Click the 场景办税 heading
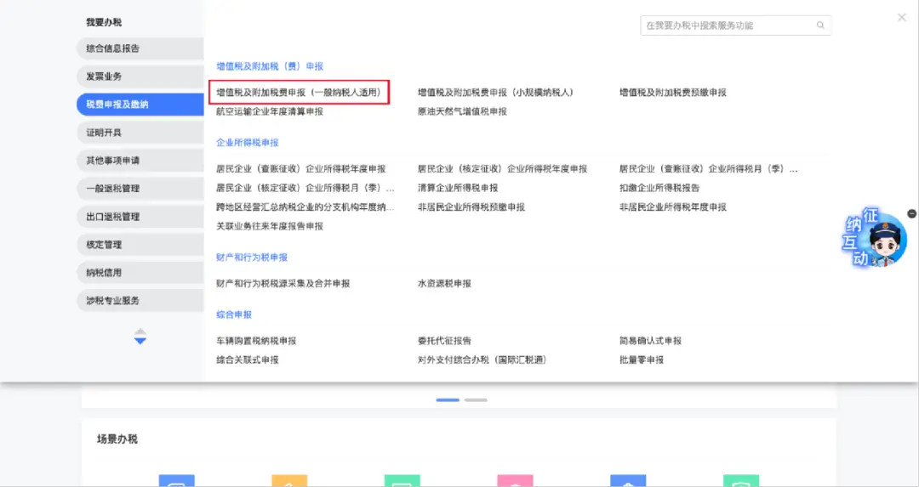Viewport: 919px width, 487px height. click(x=117, y=439)
